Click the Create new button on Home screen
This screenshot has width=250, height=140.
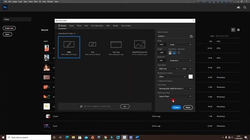coord(9,28)
